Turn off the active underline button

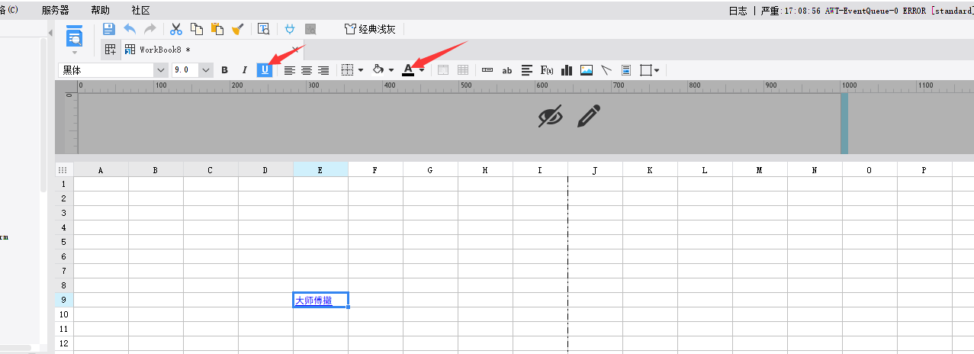coord(265,70)
